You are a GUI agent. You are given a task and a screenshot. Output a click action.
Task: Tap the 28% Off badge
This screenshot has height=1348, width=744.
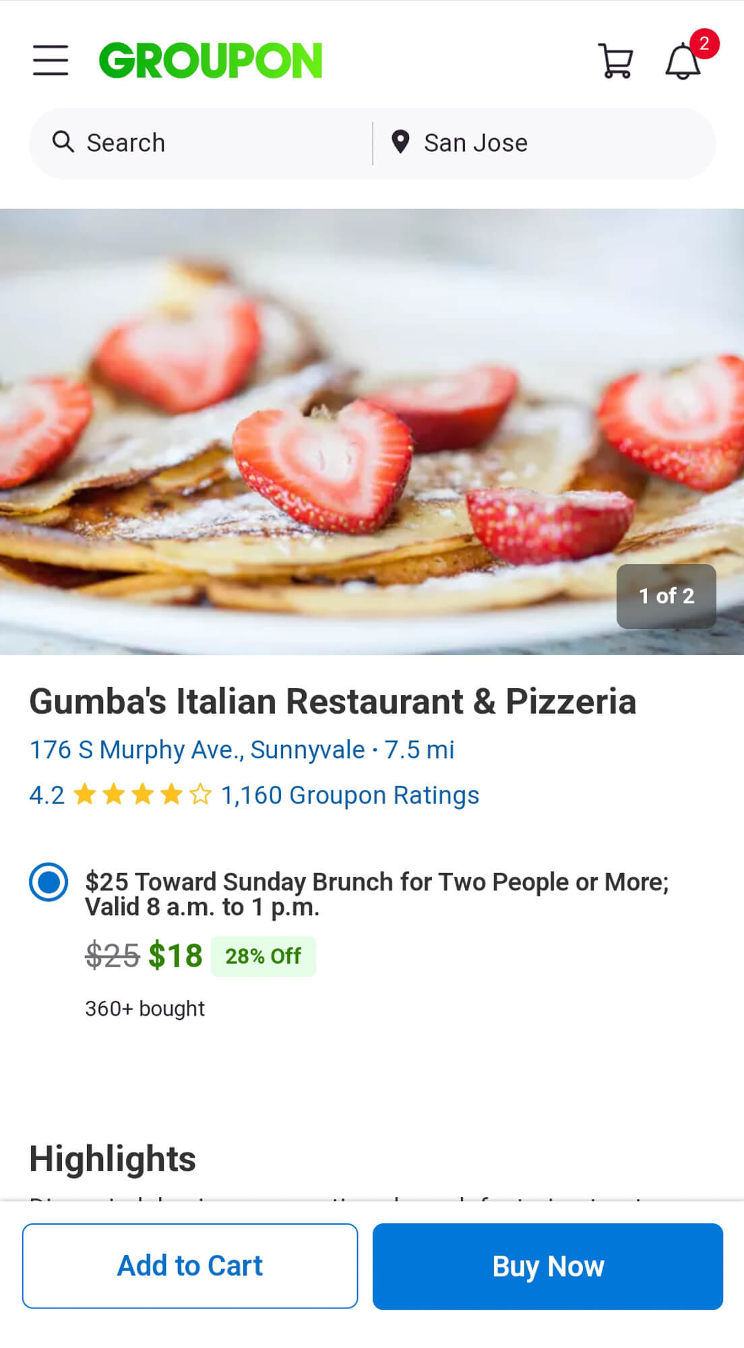point(263,956)
